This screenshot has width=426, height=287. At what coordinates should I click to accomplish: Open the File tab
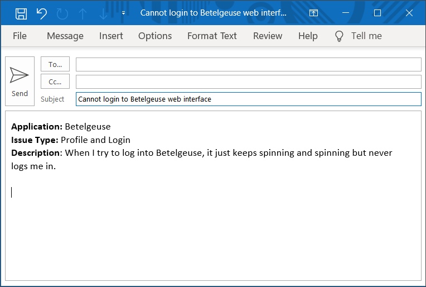pos(20,36)
